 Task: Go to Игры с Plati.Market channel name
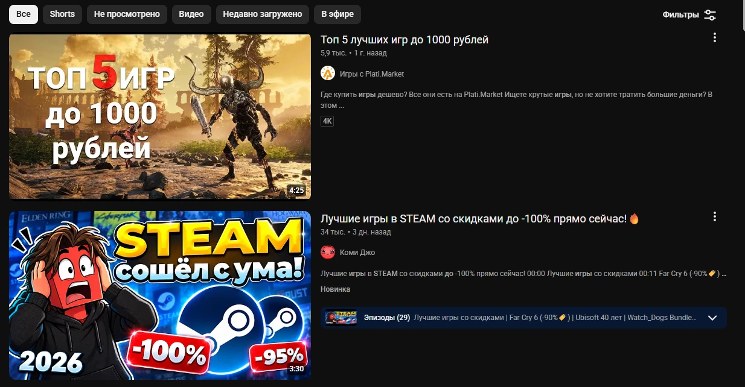tap(372, 74)
